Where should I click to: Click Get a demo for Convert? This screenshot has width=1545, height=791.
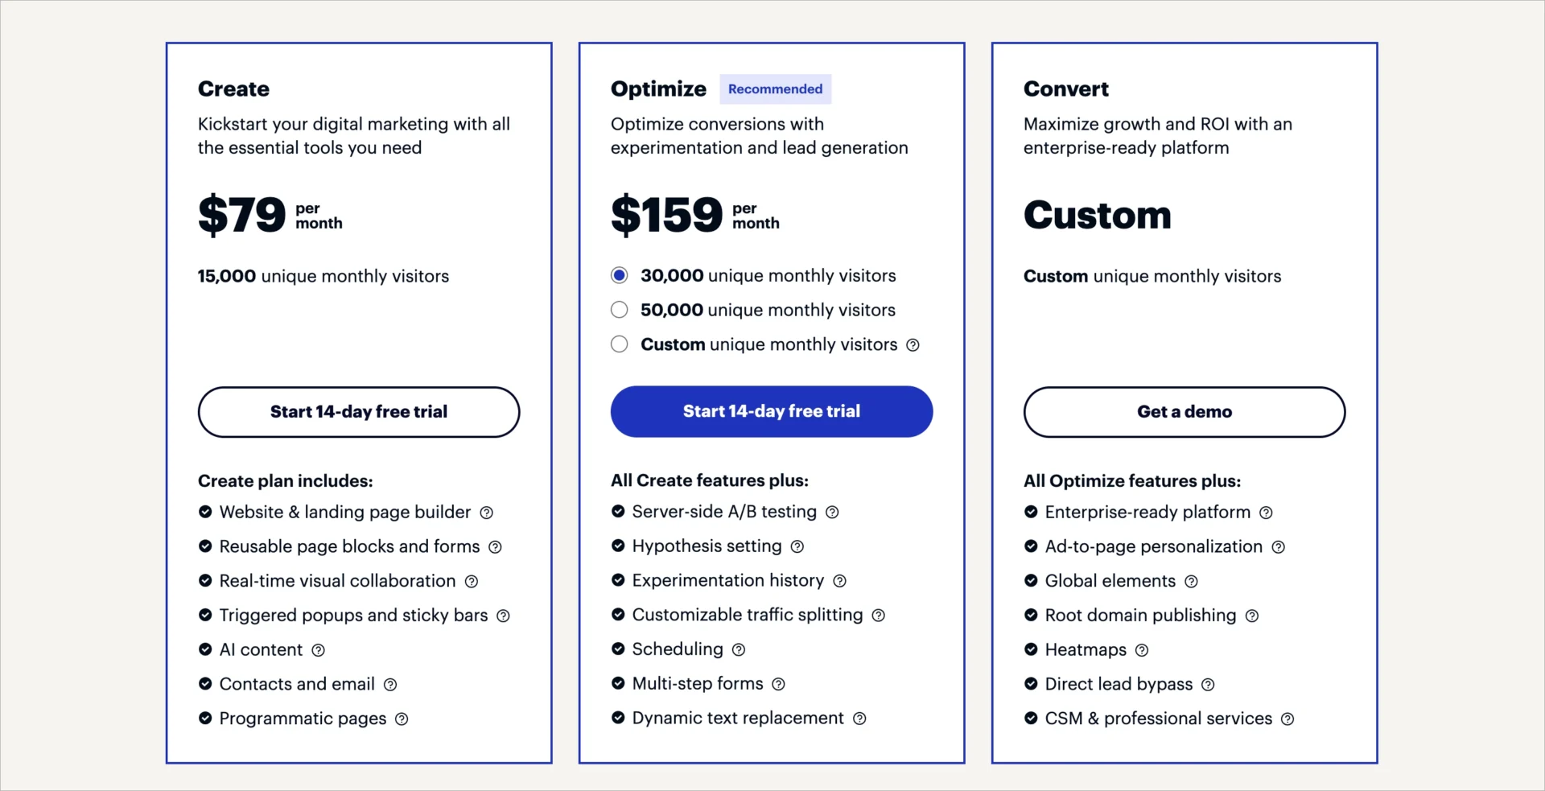[1184, 411]
